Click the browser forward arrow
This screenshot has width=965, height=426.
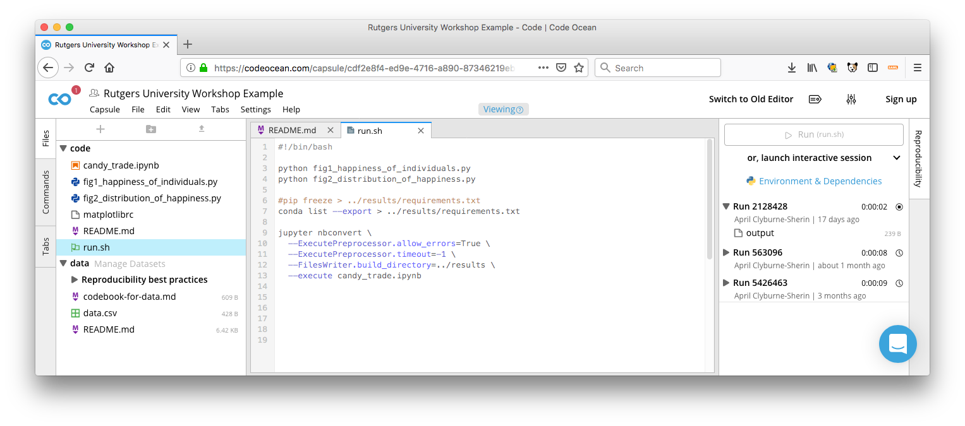click(x=69, y=68)
